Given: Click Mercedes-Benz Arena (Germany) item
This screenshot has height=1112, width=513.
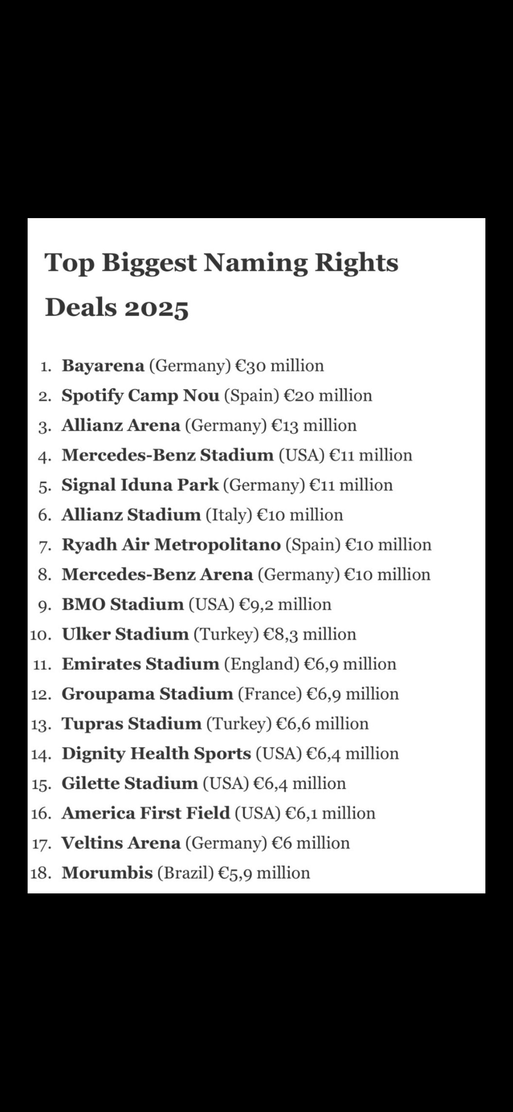Looking at the screenshot, I should [x=157, y=575].
